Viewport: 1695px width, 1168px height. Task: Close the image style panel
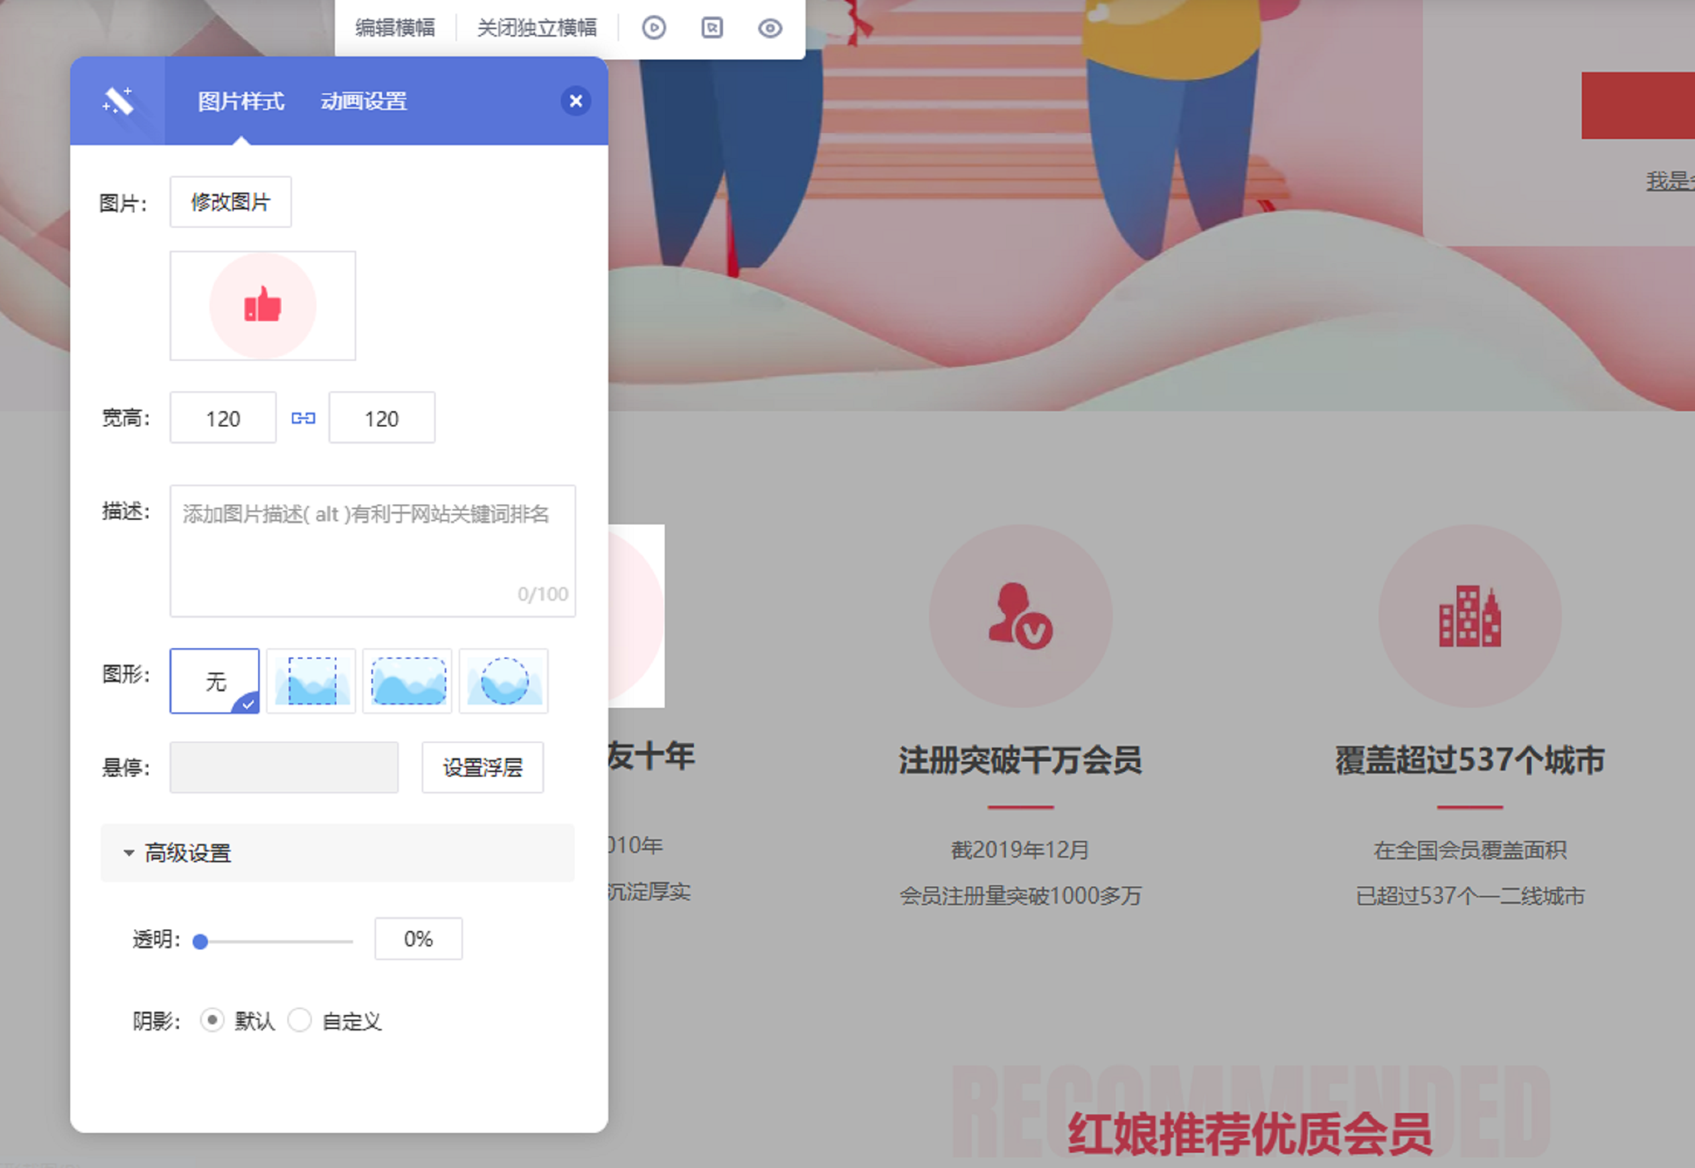(576, 100)
